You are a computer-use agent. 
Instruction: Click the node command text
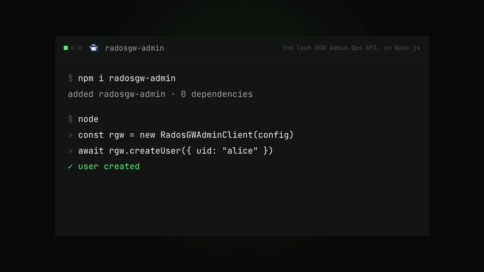coord(88,119)
